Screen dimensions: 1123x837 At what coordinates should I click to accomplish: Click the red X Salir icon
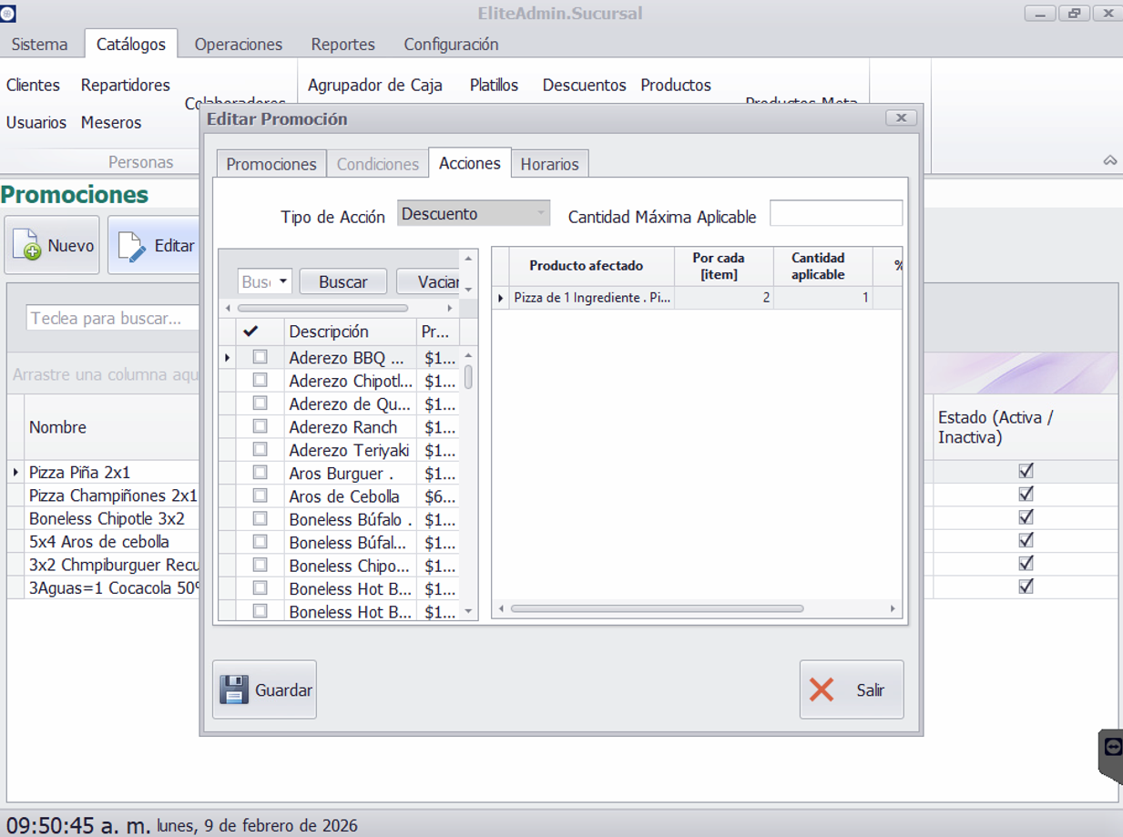click(x=822, y=689)
